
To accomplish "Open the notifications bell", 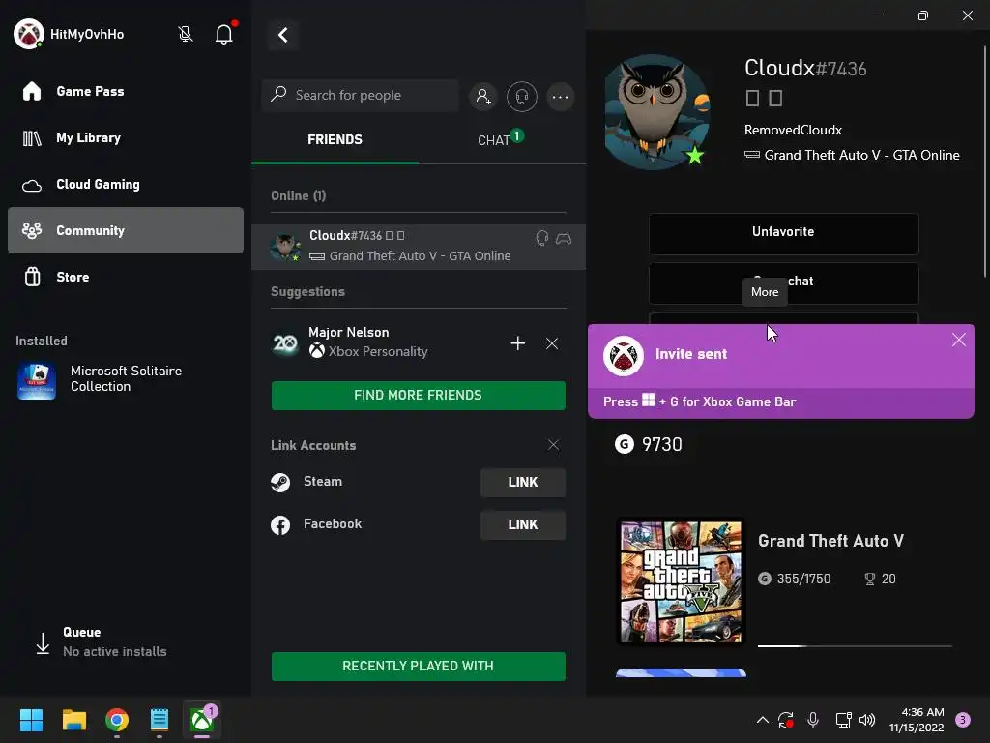I will (224, 34).
